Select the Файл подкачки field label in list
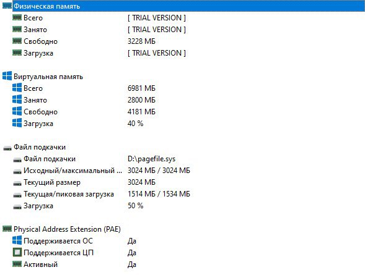The height and width of the screenshot is (275, 365). coord(50,159)
